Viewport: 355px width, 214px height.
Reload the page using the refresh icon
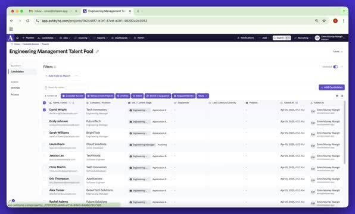pyautogui.click(x=27, y=21)
